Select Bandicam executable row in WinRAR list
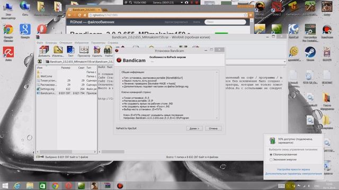This screenshot has width=339, height=190. point(66,93)
